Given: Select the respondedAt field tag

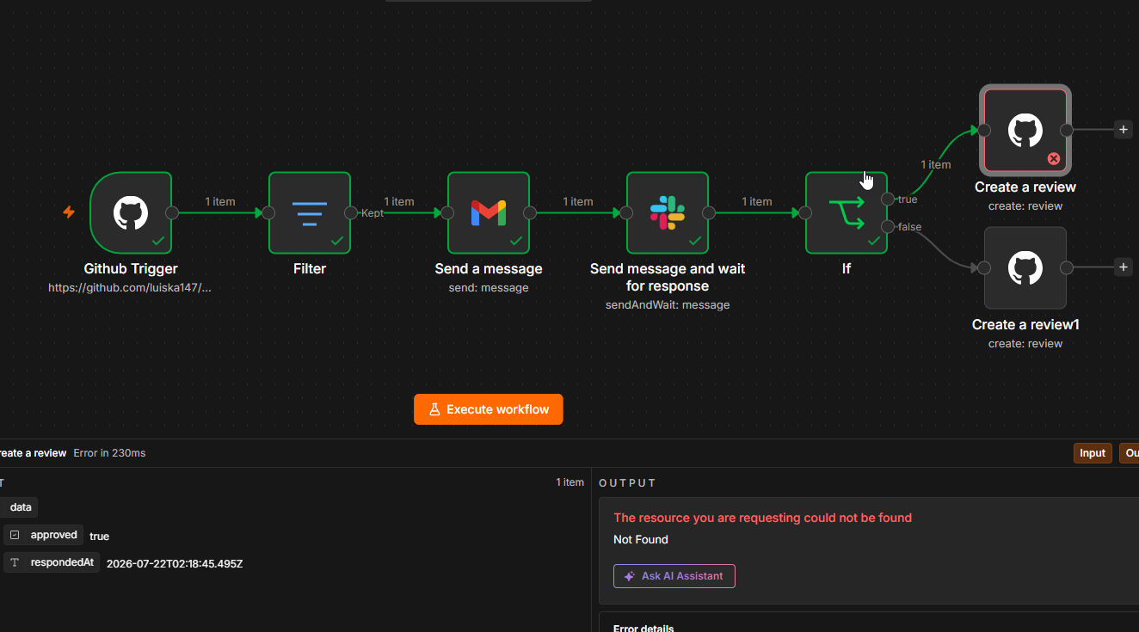Looking at the screenshot, I should [52, 562].
